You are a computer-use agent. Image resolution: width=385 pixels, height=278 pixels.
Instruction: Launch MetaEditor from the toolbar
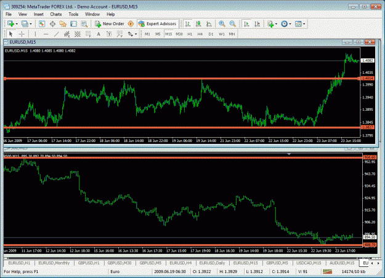(x=131, y=24)
